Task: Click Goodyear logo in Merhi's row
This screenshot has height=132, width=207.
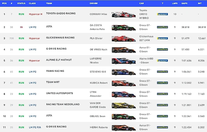Action: (162, 127)
